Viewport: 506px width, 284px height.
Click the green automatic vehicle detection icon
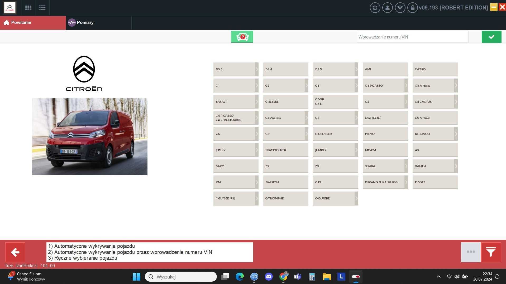(x=242, y=37)
